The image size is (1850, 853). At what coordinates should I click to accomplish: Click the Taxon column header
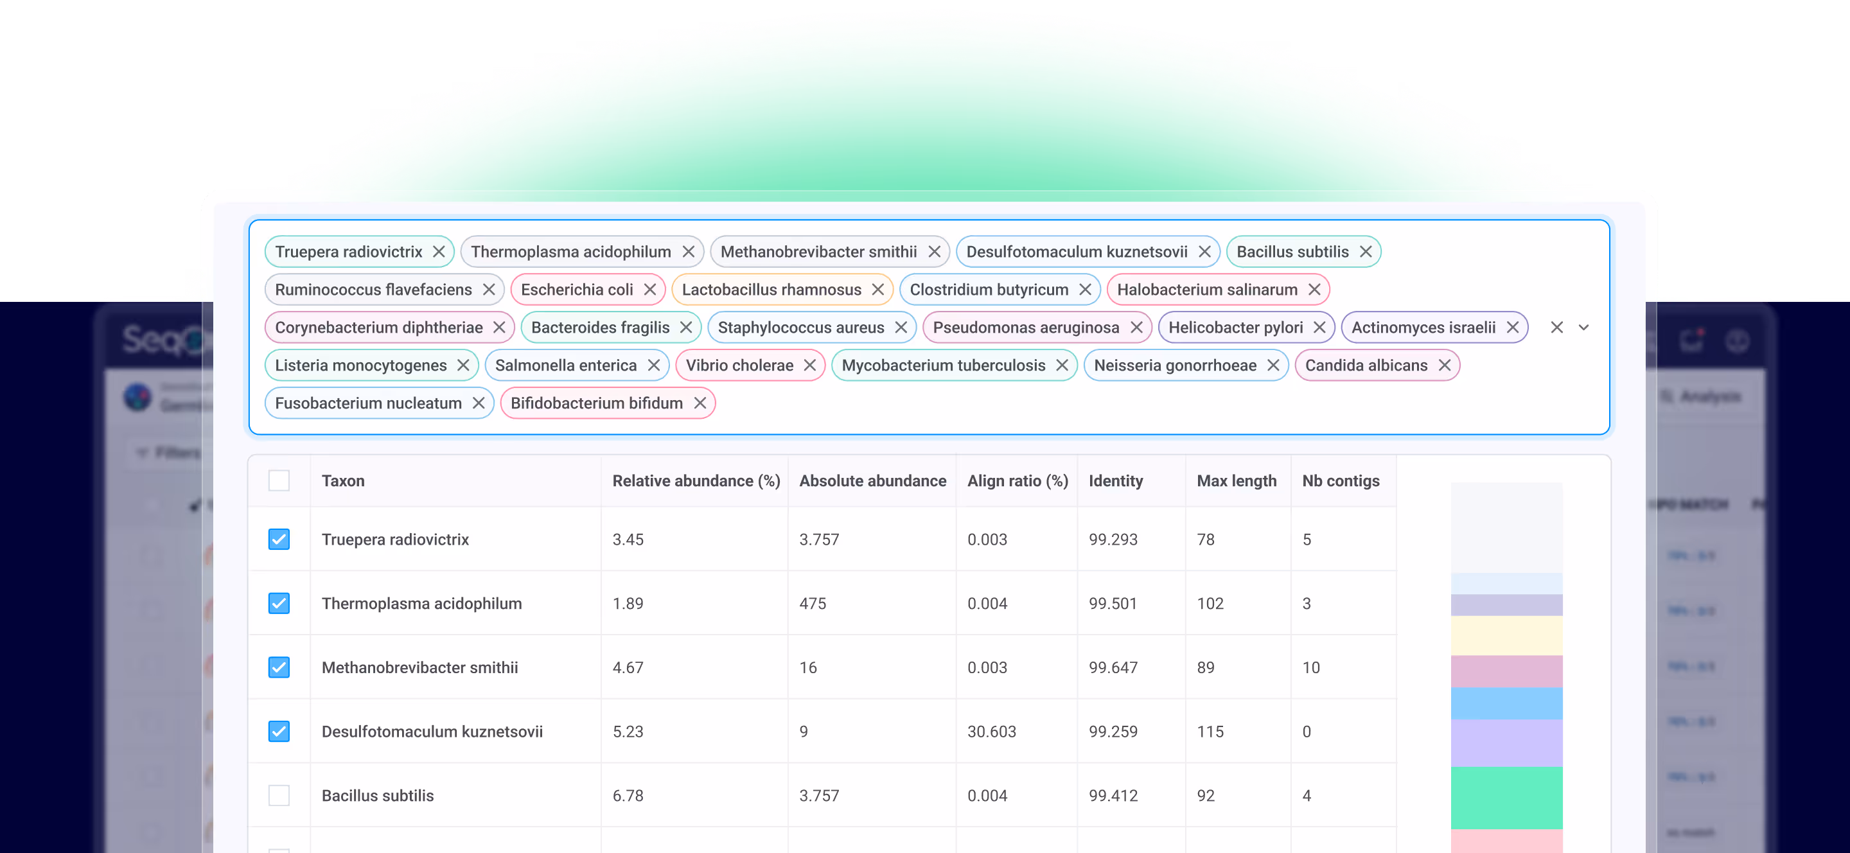click(343, 481)
